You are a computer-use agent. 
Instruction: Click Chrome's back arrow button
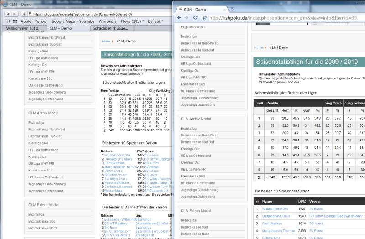point(178,17)
